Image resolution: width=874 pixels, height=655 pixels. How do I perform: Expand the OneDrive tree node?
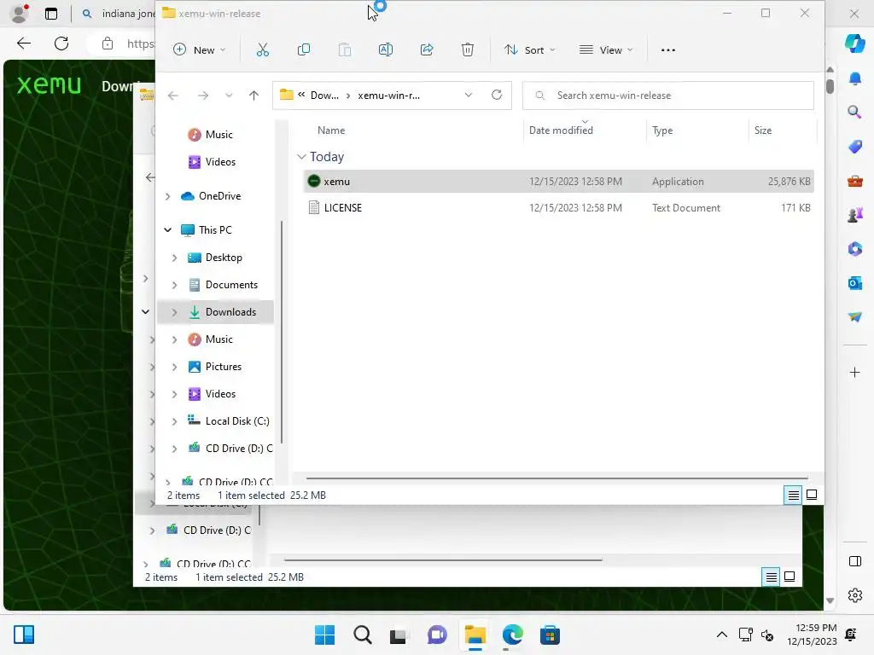click(x=168, y=196)
